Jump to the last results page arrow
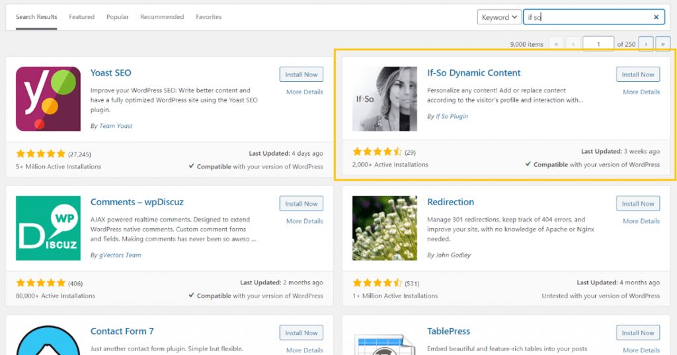 click(662, 44)
